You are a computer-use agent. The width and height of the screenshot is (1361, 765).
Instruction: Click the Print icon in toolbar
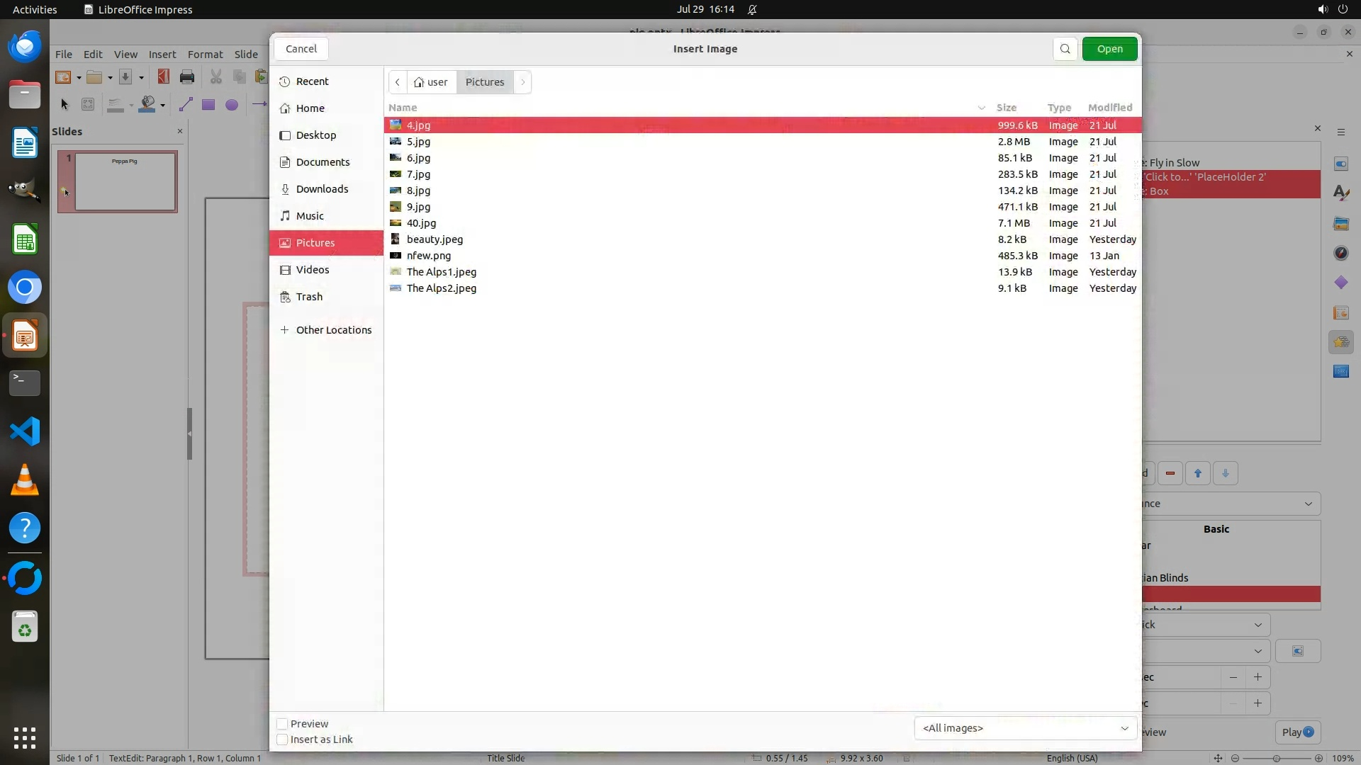(187, 77)
